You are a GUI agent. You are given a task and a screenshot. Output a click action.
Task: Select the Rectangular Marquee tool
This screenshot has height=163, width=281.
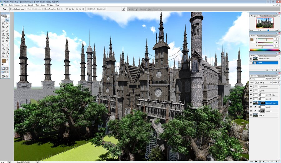pyautogui.click(x=3, y=20)
